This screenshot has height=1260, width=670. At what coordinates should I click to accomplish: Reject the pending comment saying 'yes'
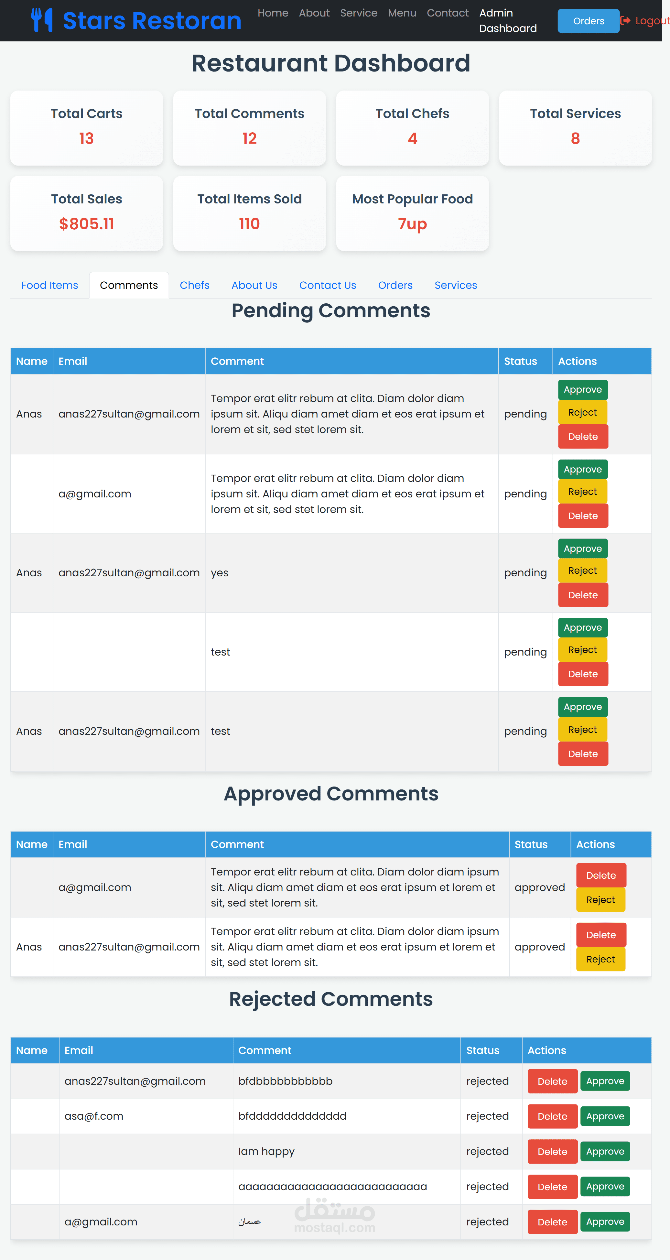[x=582, y=571]
